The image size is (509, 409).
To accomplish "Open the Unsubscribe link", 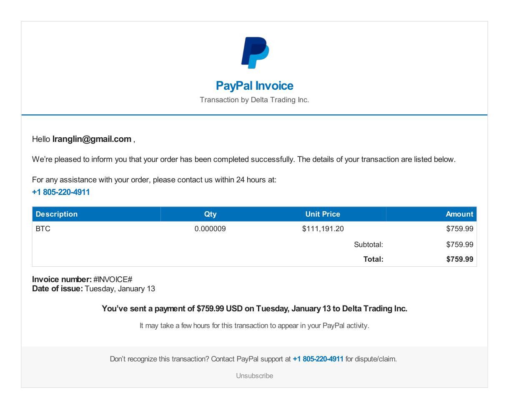I will pos(254,376).
